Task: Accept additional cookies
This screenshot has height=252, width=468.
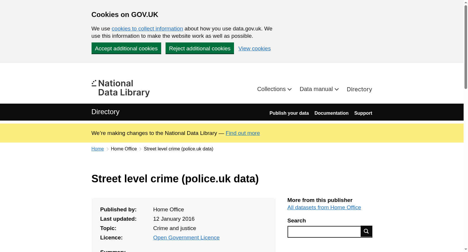Action: pos(126,48)
